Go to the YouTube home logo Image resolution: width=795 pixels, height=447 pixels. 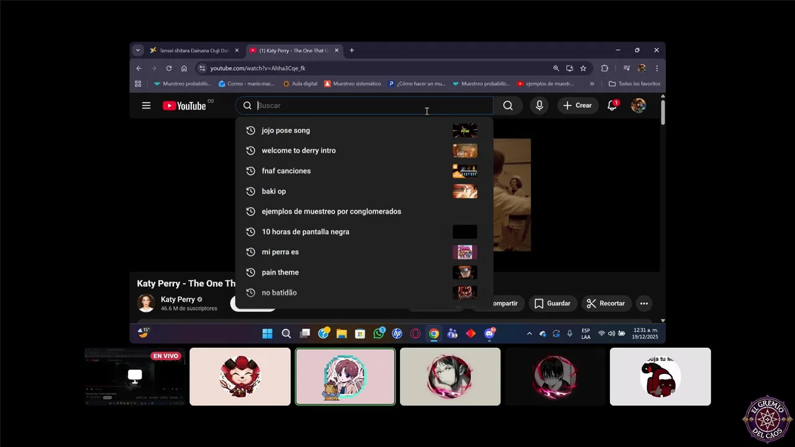coord(184,106)
